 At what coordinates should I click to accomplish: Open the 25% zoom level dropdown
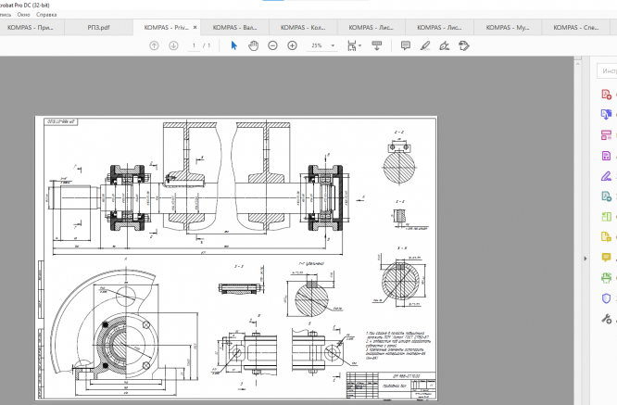point(332,45)
